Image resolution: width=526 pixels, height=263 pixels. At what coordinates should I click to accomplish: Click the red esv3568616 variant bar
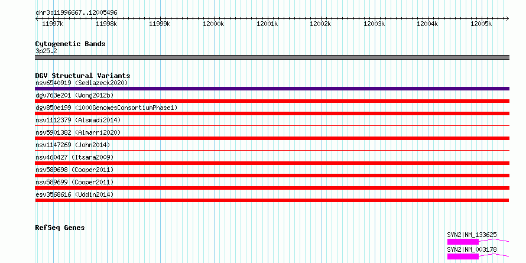[x=272, y=200]
